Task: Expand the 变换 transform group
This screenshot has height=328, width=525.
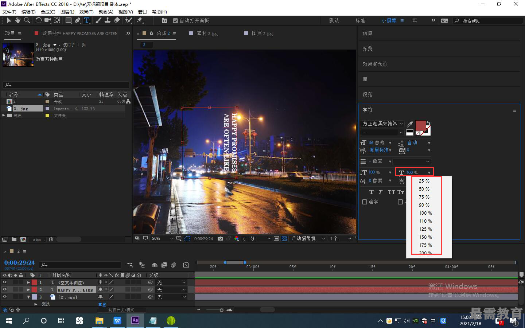Action: click(36, 304)
